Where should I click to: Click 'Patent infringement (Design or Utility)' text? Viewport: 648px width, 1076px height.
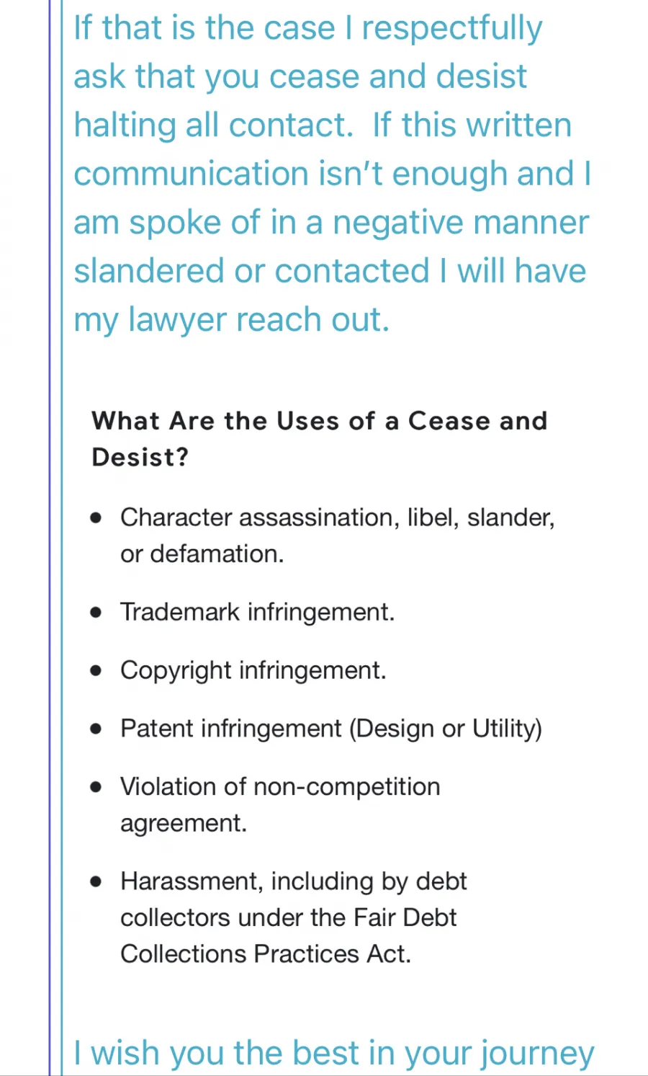pos(330,729)
